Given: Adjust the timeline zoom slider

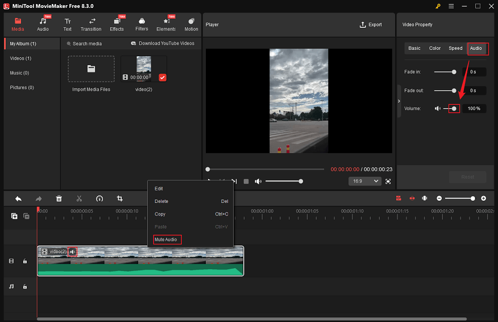Looking at the screenshot, I should point(460,198).
